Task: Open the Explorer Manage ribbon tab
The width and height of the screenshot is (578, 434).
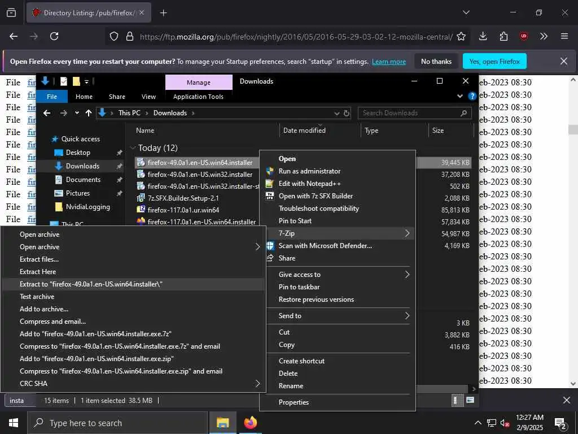Action: [199, 83]
